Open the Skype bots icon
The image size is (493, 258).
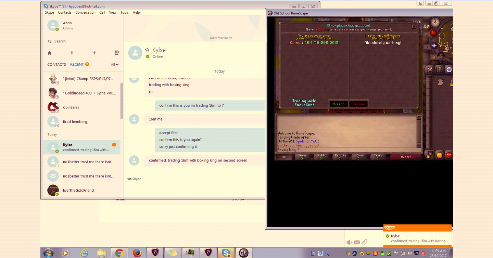point(116,53)
